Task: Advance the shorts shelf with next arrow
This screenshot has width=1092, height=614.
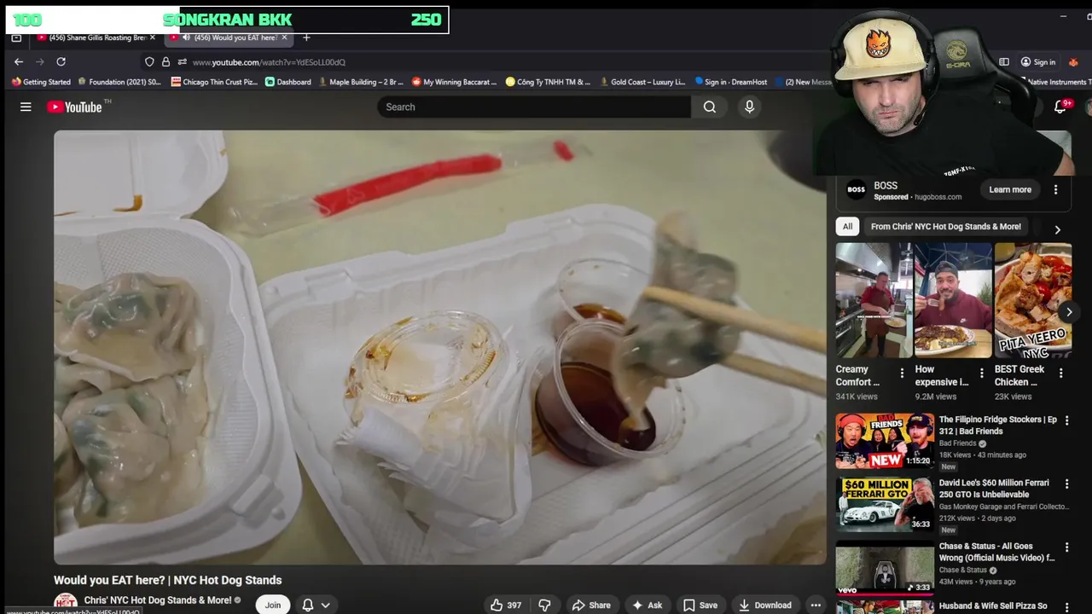Action: coord(1068,312)
